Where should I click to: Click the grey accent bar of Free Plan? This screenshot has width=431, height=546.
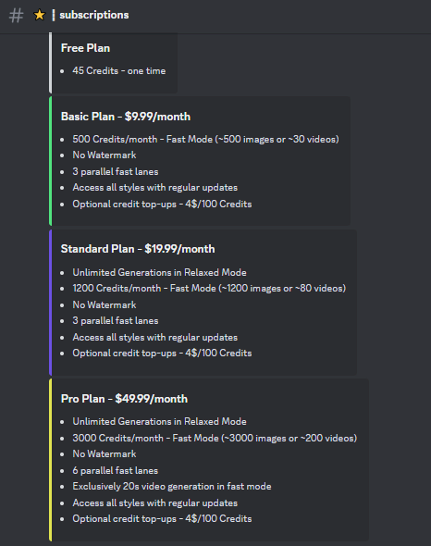pyautogui.click(x=51, y=63)
